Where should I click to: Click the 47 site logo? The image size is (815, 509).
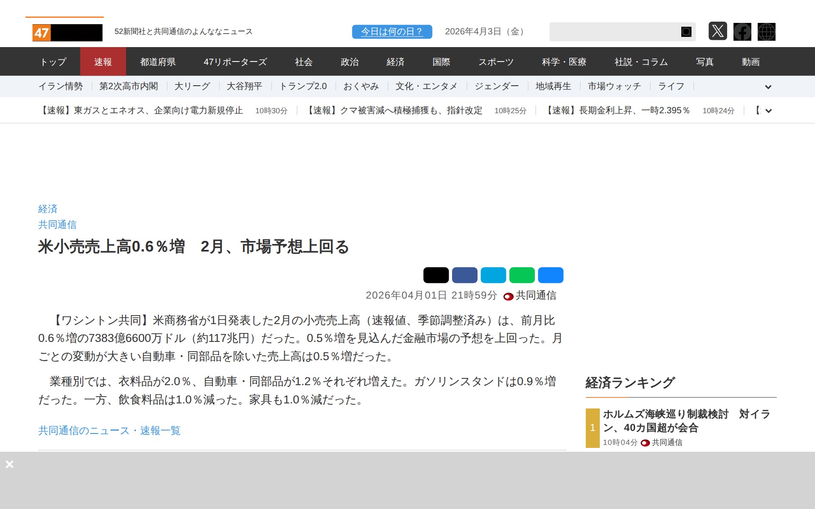[67, 32]
